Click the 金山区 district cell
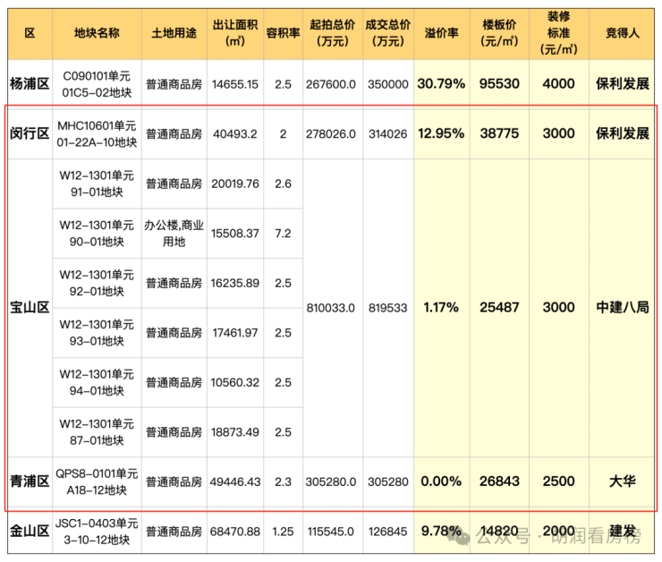 click(29, 532)
